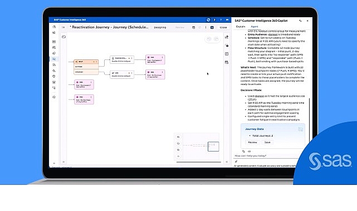Open the SMS node three-dot menu
The image size is (357, 211).
tap(131, 73)
